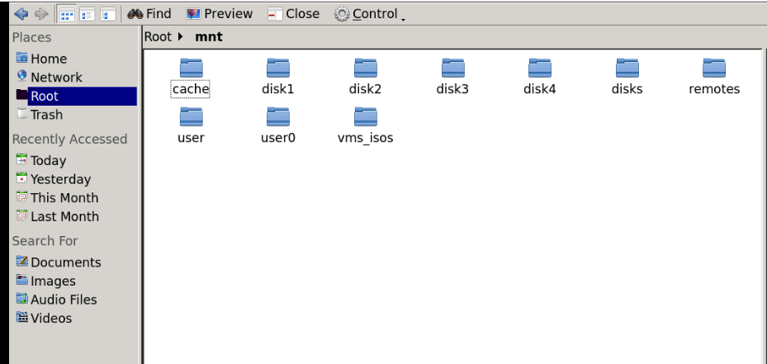
Task: Expand the breadcrumb arrow after Root
Action: tap(180, 36)
